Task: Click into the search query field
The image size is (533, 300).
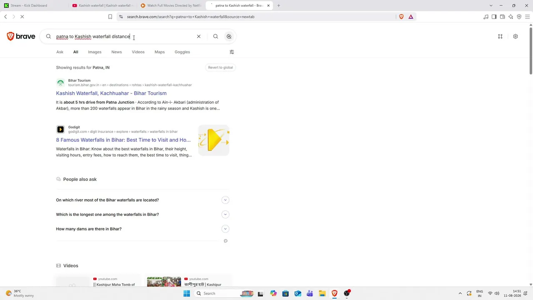Action: [124, 36]
